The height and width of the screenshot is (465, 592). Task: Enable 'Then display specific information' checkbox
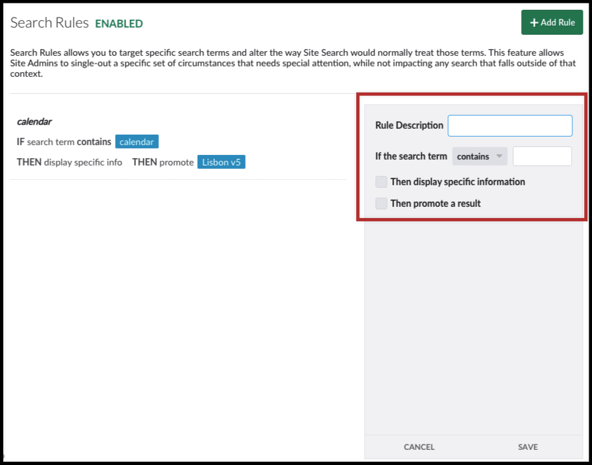[381, 181]
